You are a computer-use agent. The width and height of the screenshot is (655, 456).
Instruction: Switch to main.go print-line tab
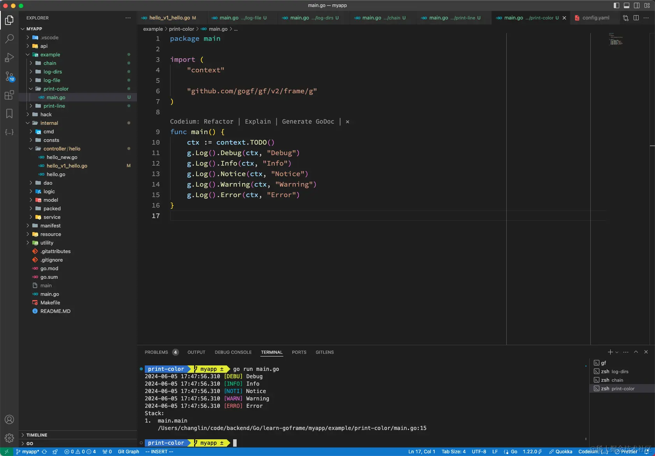coord(455,18)
